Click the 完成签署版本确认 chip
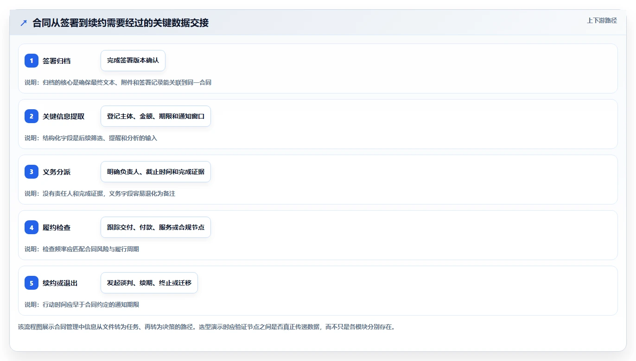Screen dimensions: 636x361 (133, 61)
